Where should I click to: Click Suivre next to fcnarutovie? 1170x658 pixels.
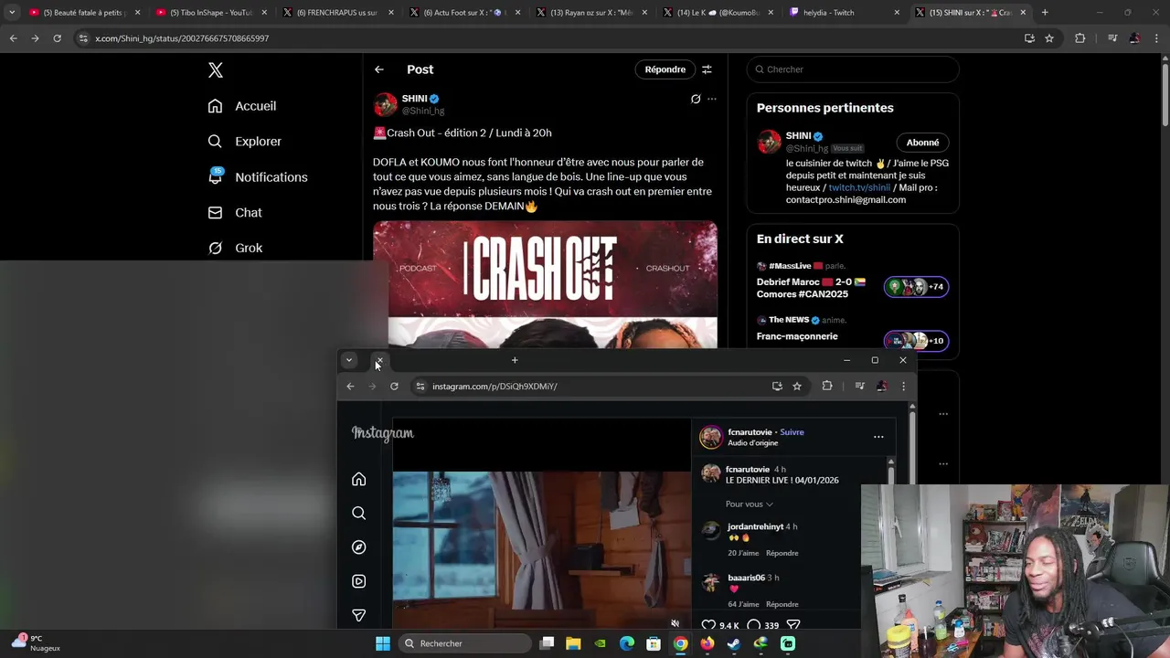(792, 432)
